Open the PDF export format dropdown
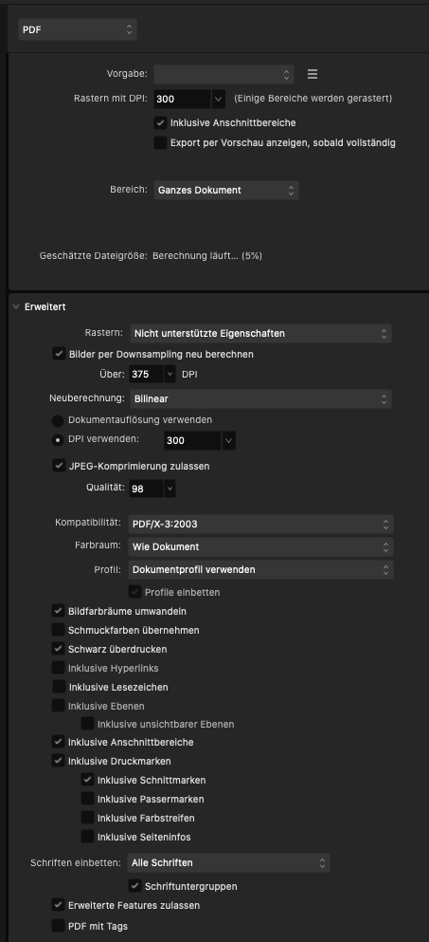The height and width of the screenshot is (942, 429). tap(78, 29)
